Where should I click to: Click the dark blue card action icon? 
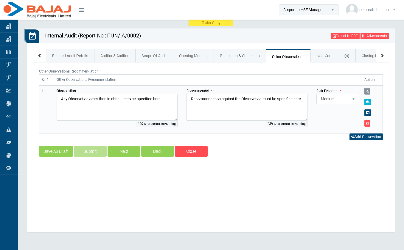[367, 113]
